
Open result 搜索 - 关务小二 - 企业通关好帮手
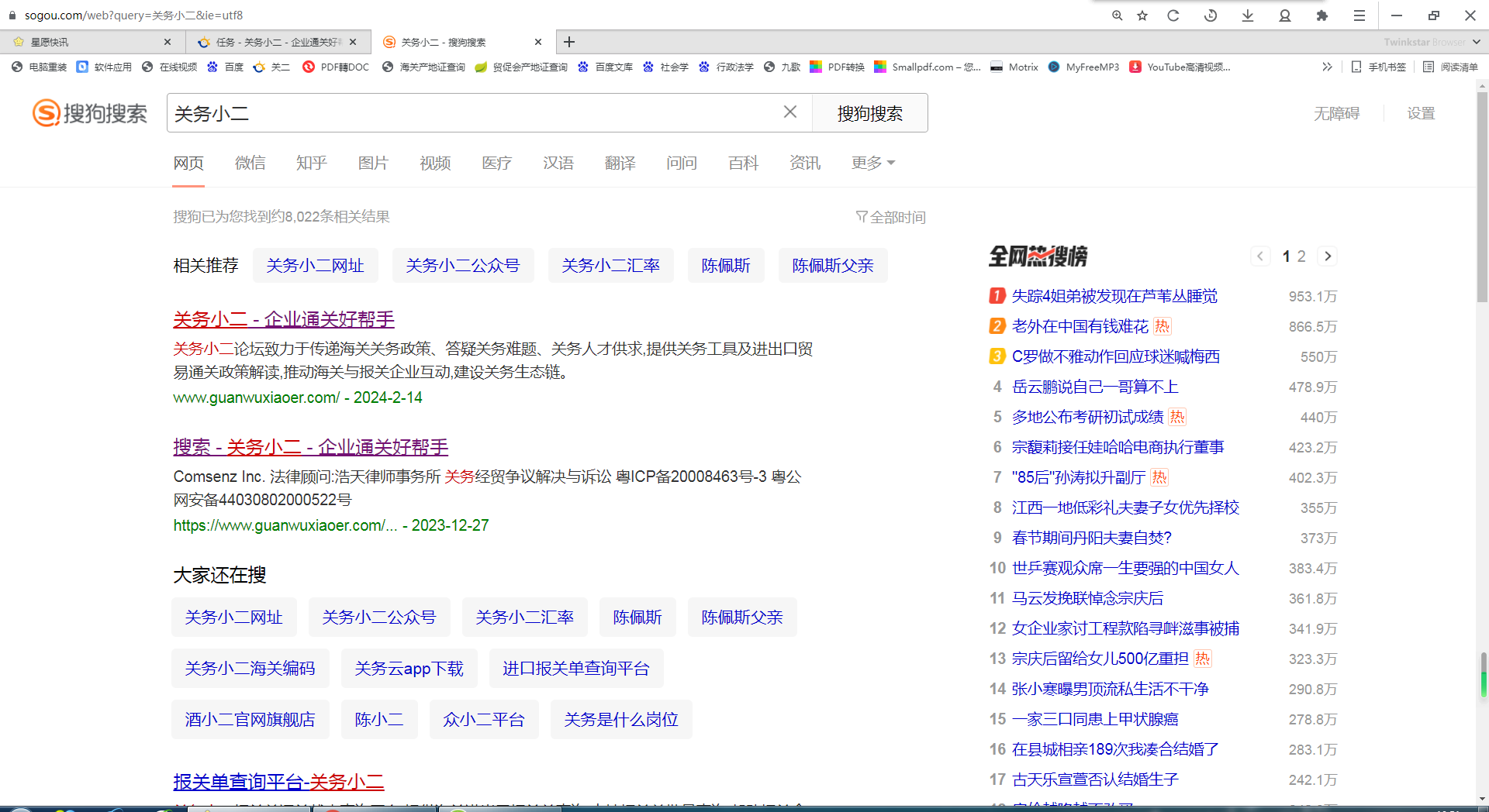tap(311, 447)
